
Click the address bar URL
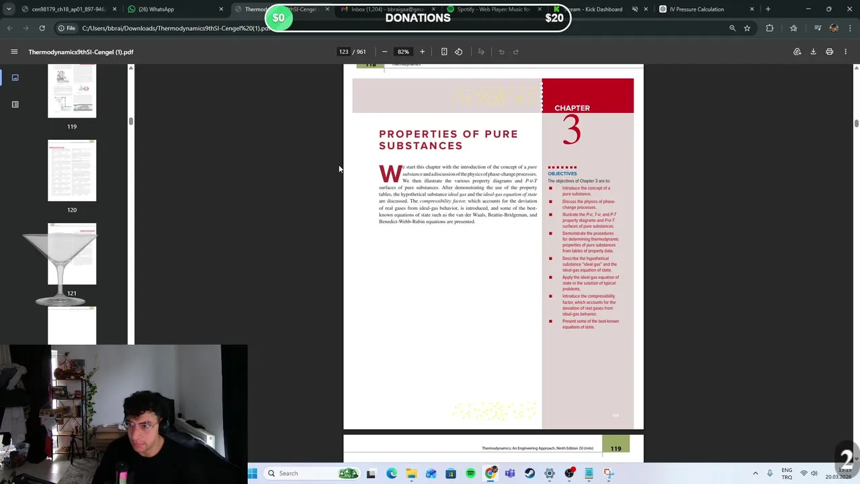(x=176, y=28)
